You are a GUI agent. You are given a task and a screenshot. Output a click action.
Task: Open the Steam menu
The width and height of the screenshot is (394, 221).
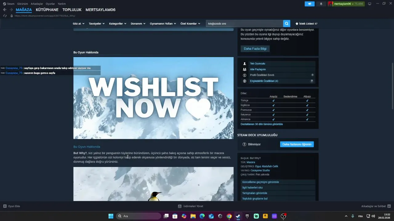9,4
